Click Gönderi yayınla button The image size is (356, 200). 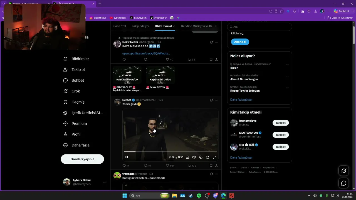point(82,159)
